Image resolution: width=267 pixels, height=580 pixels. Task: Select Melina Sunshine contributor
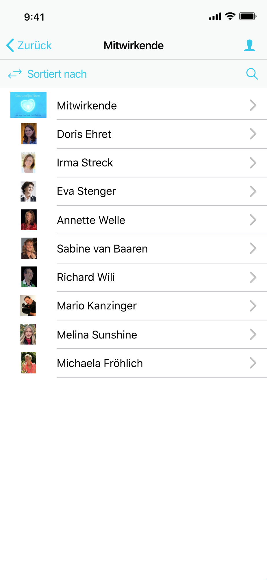tap(133, 334)
